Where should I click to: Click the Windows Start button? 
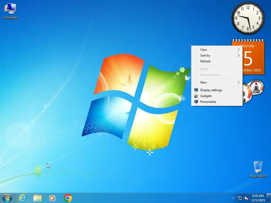tap(7, 198)
